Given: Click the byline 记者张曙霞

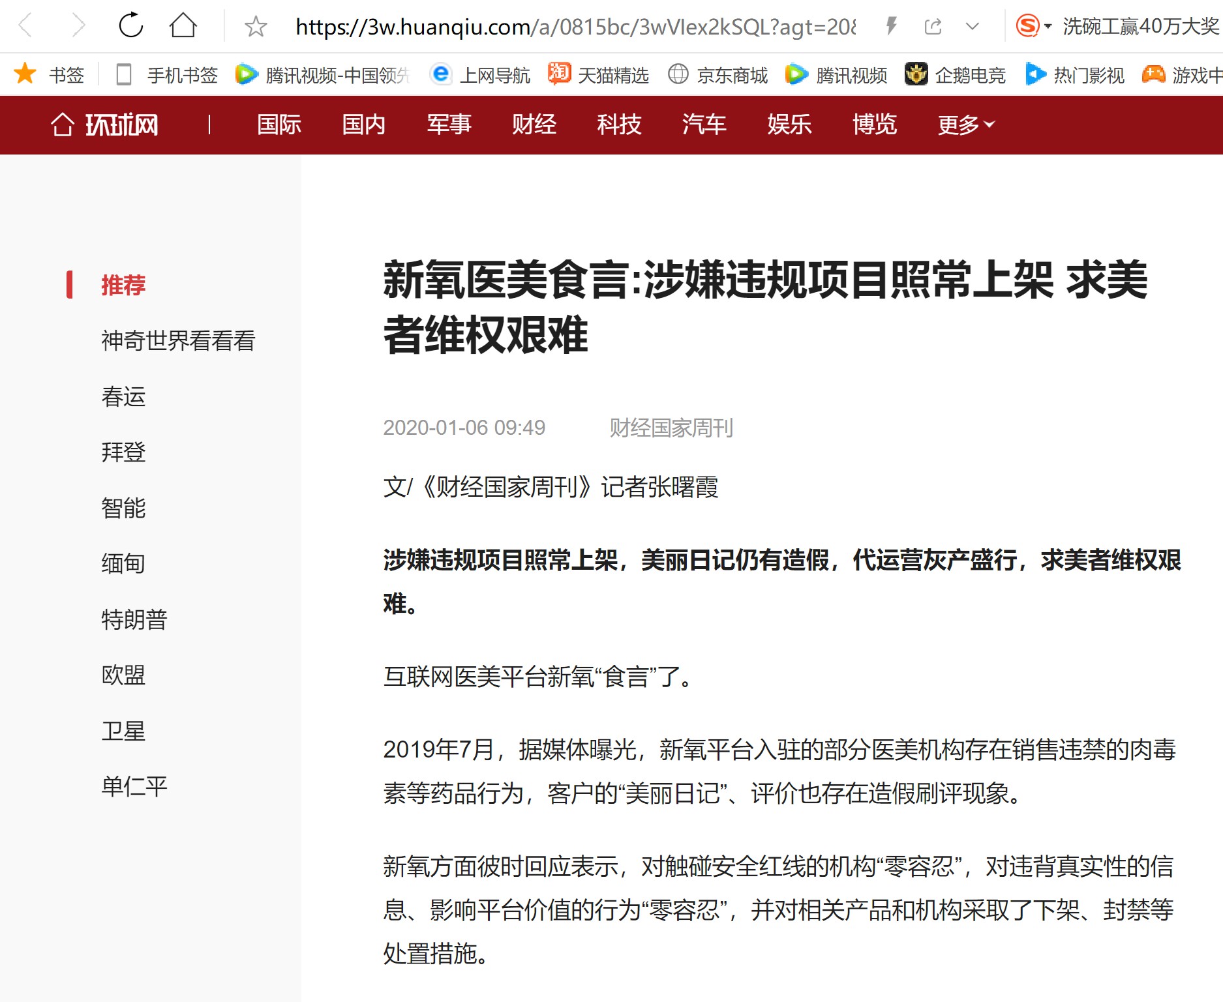Looking at the screenshot, I should tap(659, 487).
